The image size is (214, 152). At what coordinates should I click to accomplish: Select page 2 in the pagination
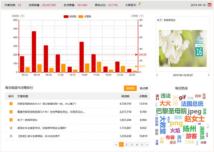pyautogui.click(x=126, y=145)
